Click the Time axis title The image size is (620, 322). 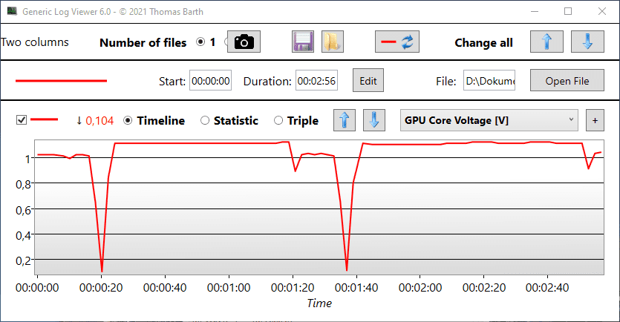click(x=319, y=303)
